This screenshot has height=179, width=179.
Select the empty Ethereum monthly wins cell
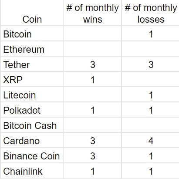(x=92, y=49)
